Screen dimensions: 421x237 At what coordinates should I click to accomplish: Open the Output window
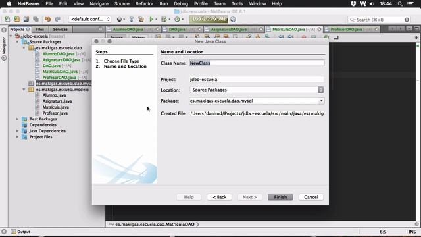click(20, 232)
